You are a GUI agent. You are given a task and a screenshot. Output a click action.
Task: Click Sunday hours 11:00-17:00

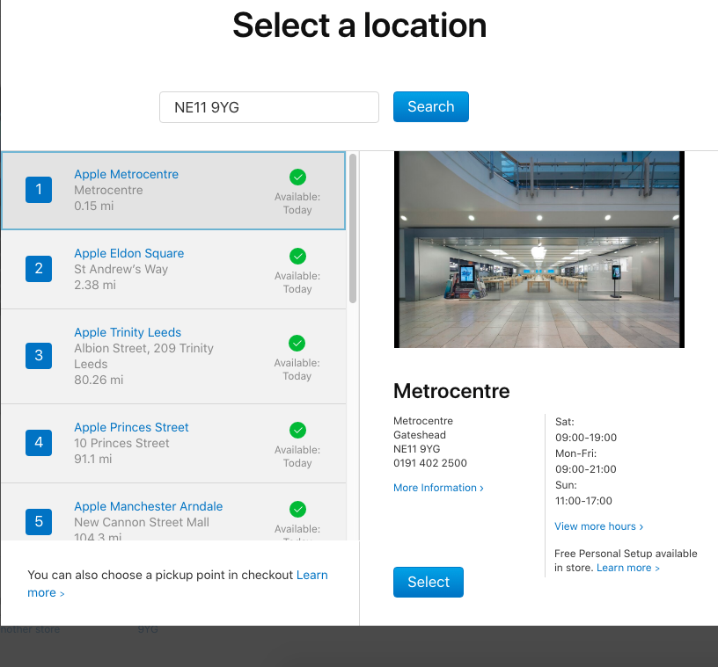[583, 501]
